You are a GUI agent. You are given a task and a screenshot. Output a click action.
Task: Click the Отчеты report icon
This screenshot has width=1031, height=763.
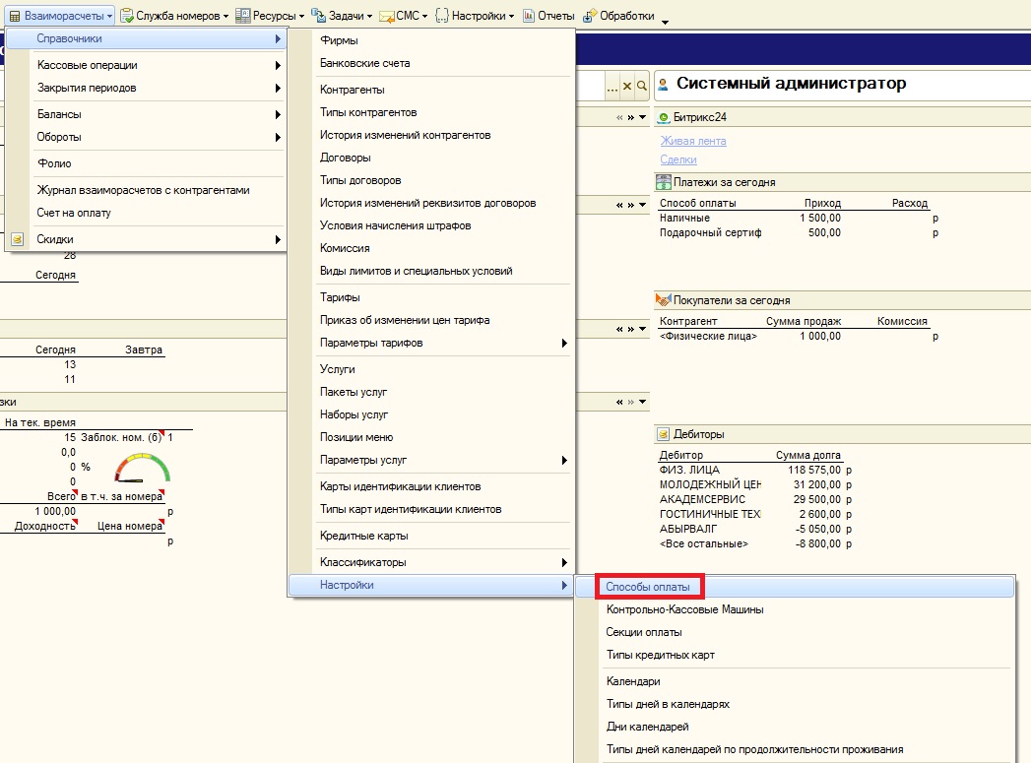(x=529, y=16)
